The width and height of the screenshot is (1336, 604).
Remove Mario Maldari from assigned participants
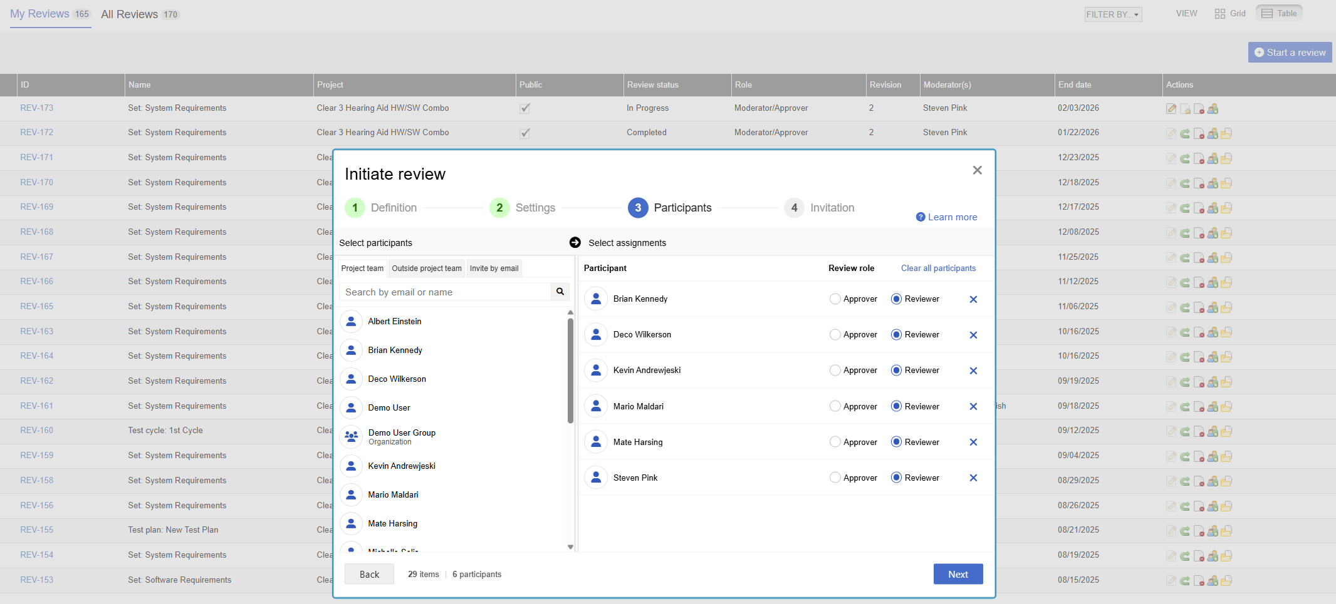click(973, 406)
